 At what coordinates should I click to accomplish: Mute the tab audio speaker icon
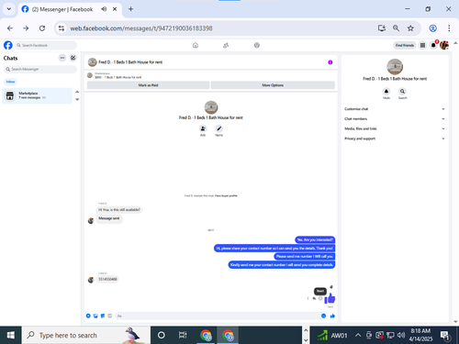click(104, 9)
